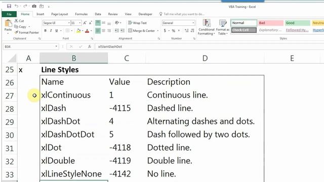Open the File tab
324x182 pixels.
[x=9, y=14]
